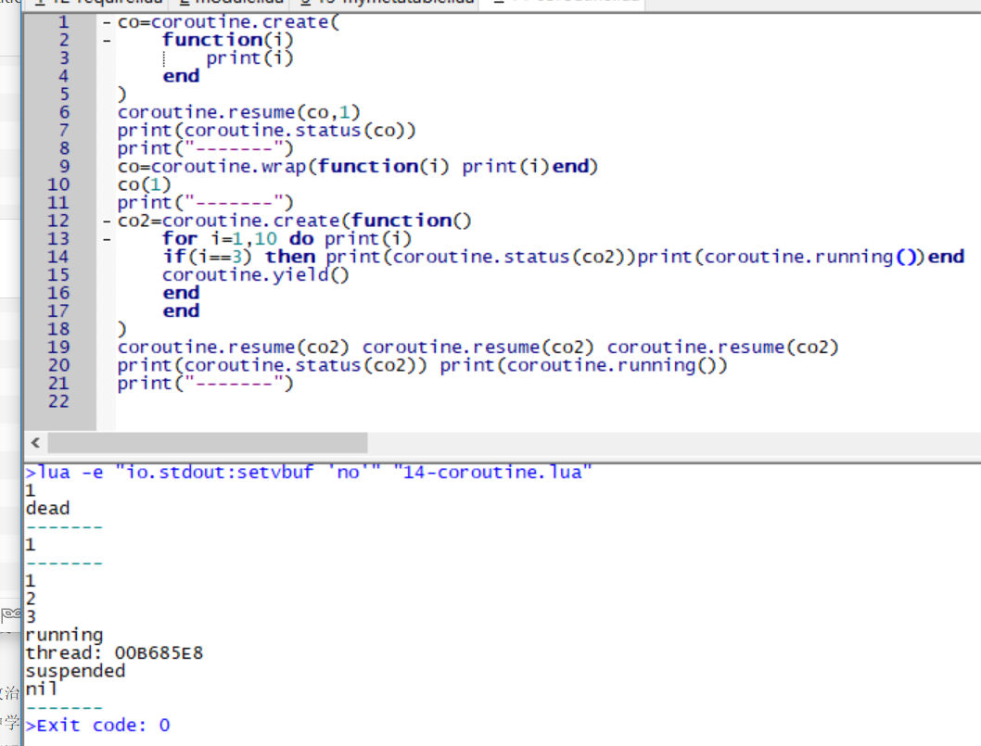Click the editor's horizontal scrollbar thumb

208,443
